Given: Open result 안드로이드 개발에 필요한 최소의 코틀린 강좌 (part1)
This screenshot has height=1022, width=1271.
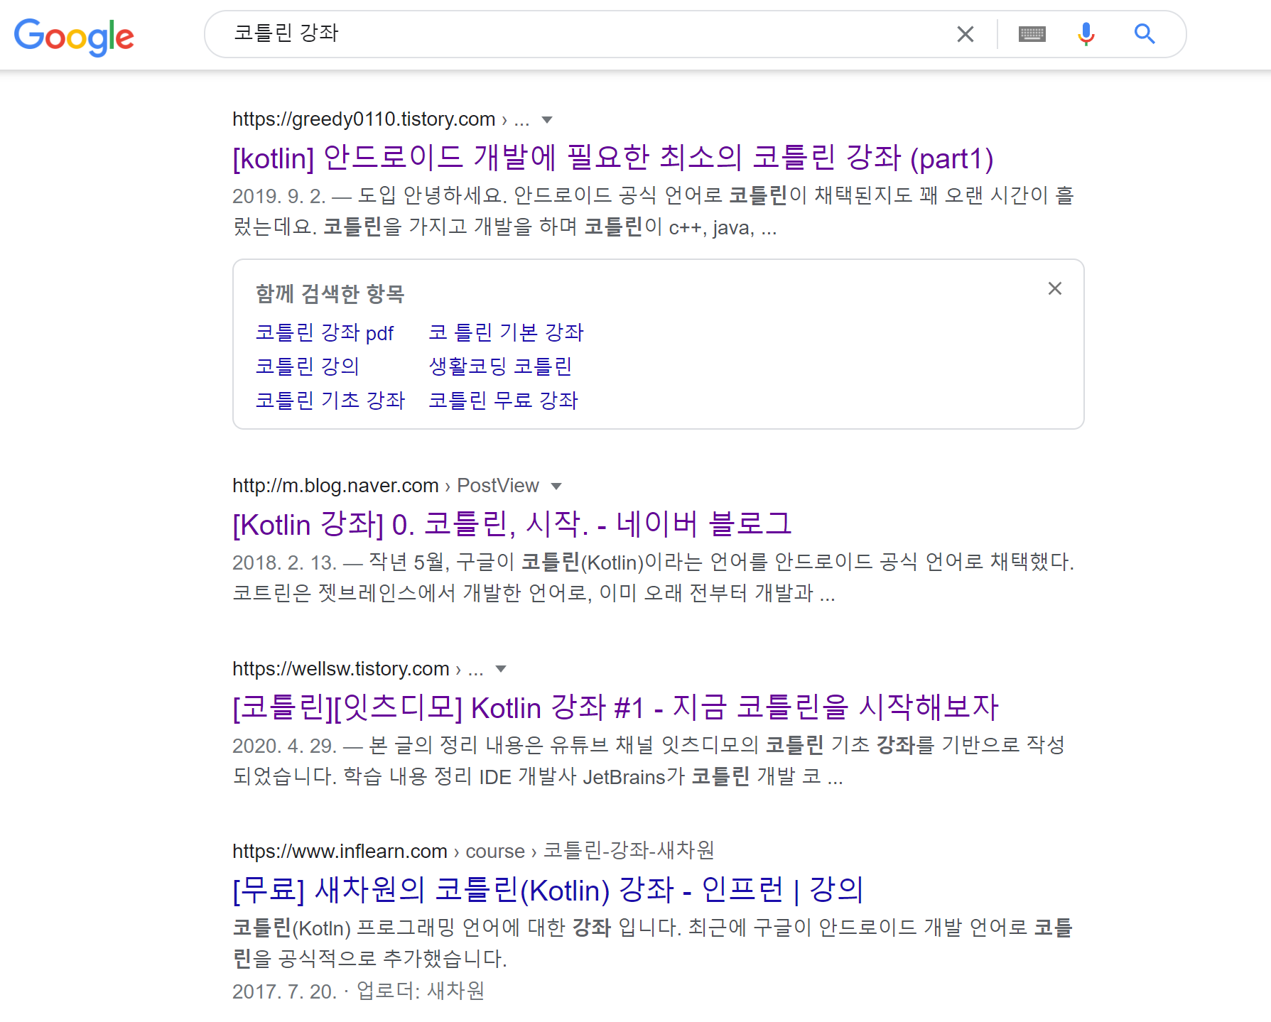Looking at the screenshot, I should coord(613,158).
